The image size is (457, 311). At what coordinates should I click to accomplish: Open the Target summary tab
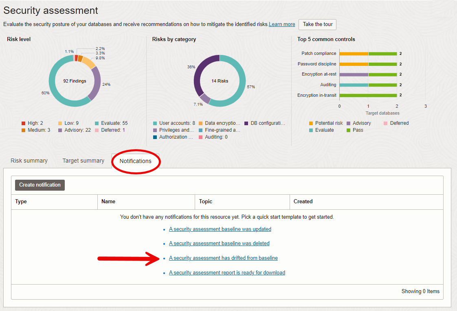click(x=83, y=161)
